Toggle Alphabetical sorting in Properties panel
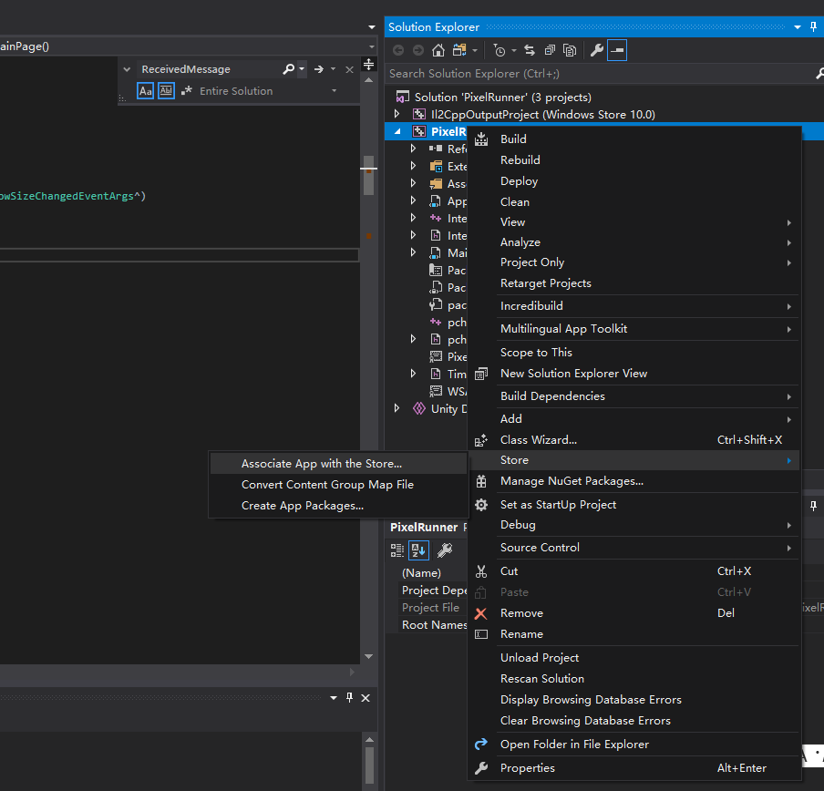This screenshot has height=791, width=824. tap(418, 550)
